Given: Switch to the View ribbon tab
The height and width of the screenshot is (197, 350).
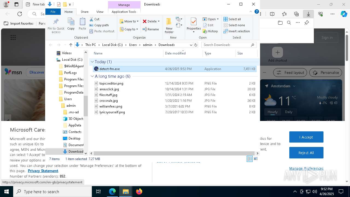Looking at the screenshot, I should (100, 12).
